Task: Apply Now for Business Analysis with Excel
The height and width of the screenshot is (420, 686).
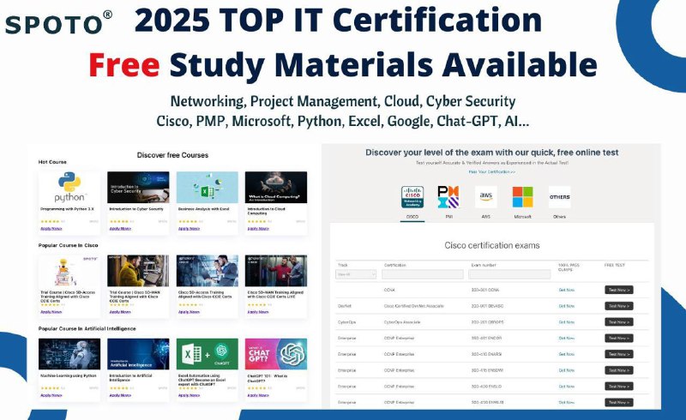Action: (x=189, y=229)
